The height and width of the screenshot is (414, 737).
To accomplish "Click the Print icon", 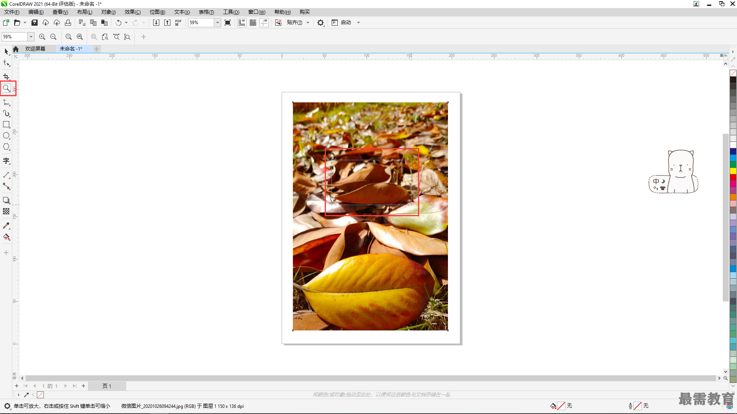I will coord(68,23).
